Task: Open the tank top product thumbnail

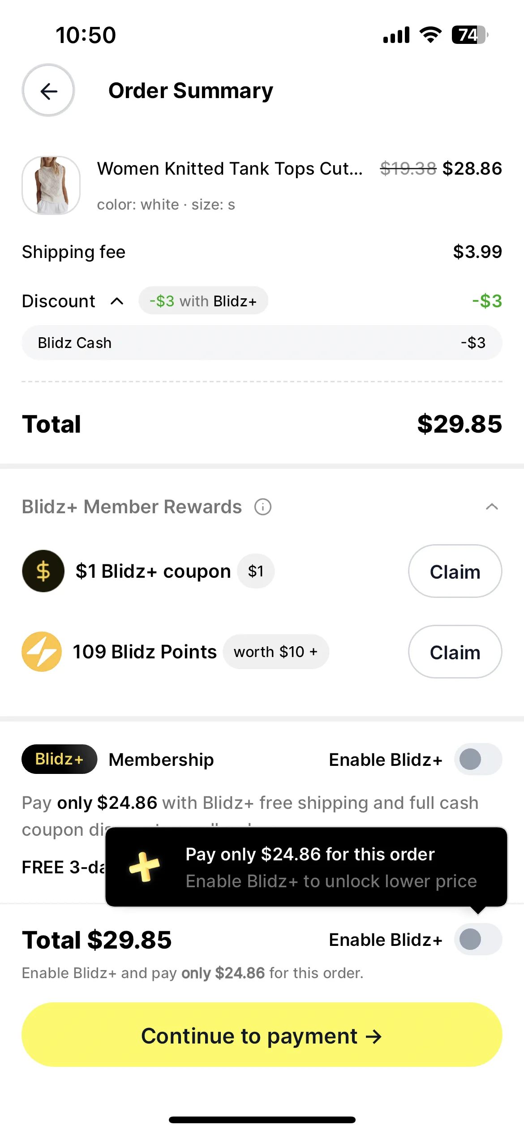Action: pyautogui.click(x=51, y=185)
